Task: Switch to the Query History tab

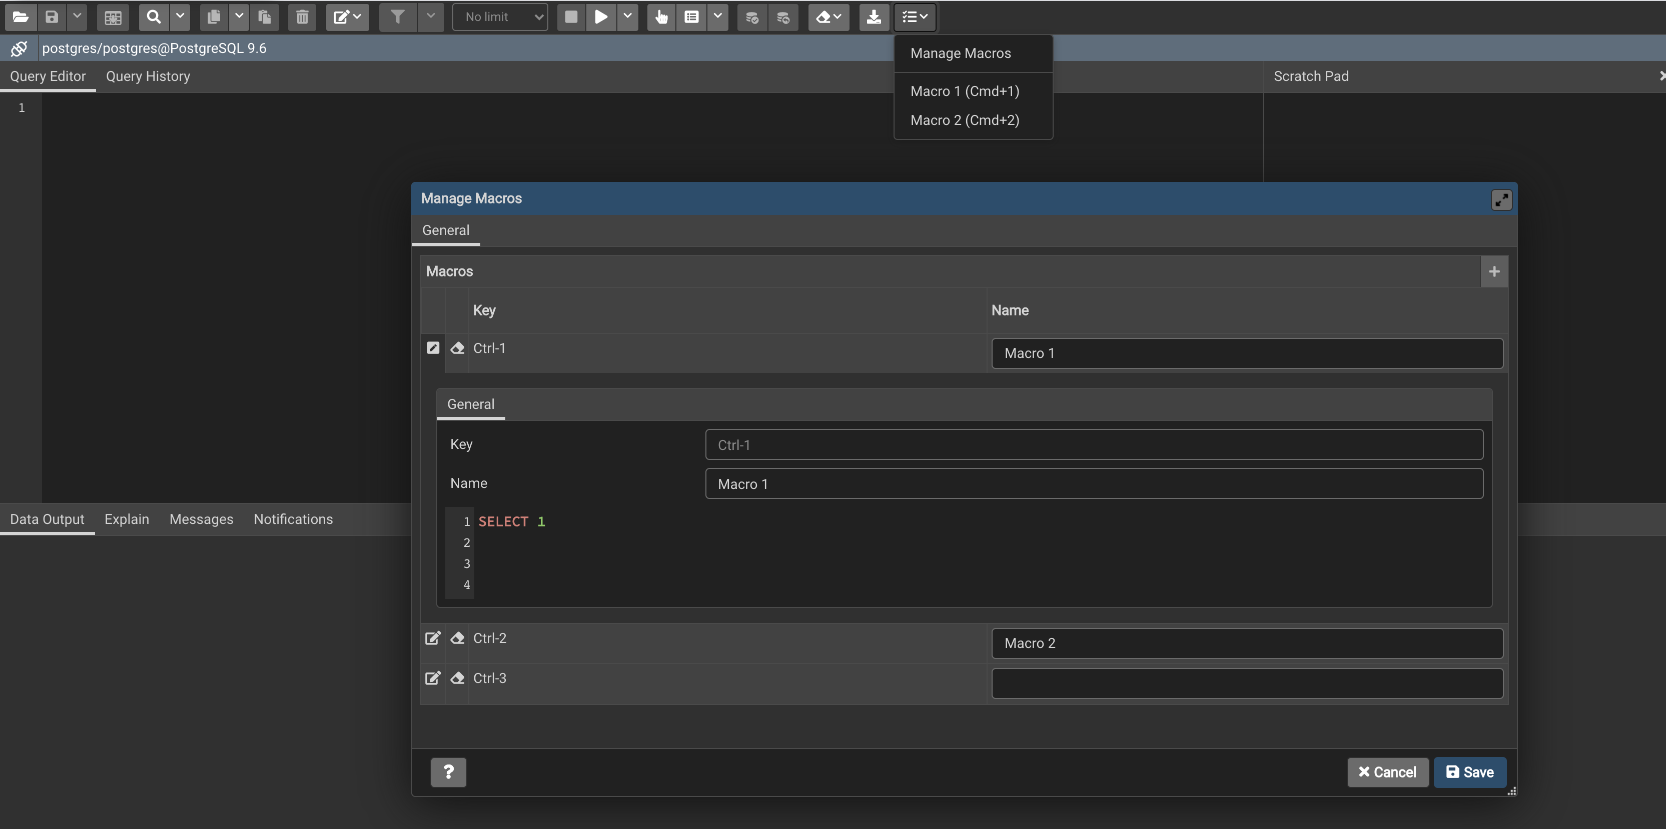Action: tap(148, 76)
